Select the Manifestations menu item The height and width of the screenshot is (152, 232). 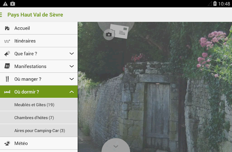pos(39,66)
